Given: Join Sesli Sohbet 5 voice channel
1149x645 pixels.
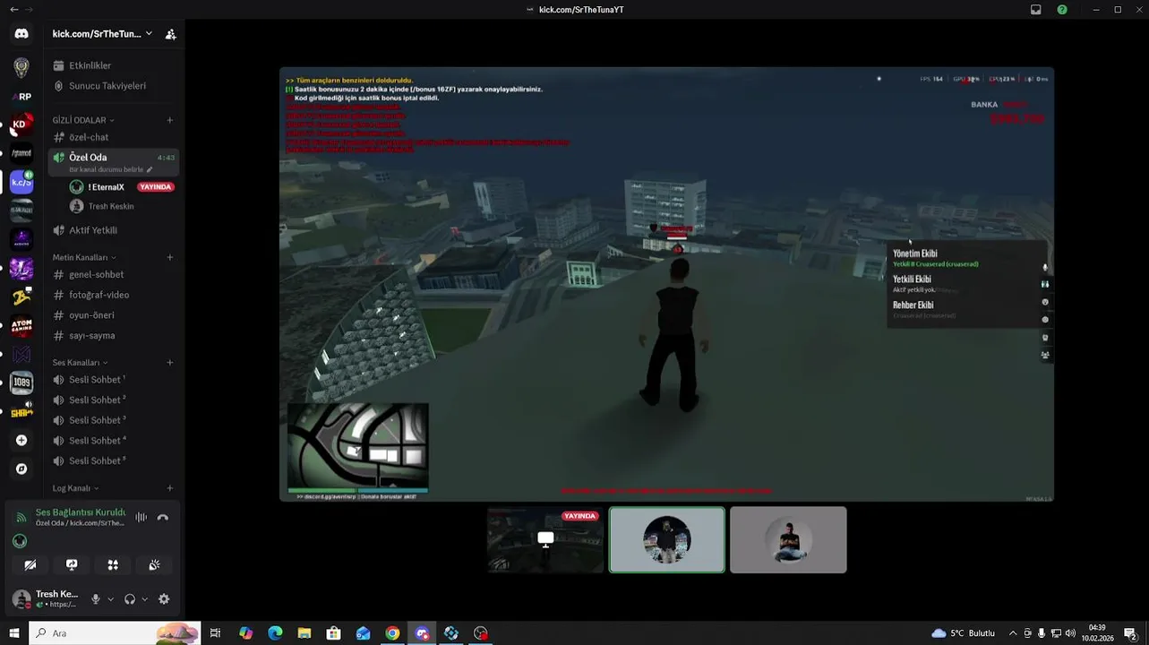Looking at the screenshot, I should pyautogui.click(x=113, y=461).
